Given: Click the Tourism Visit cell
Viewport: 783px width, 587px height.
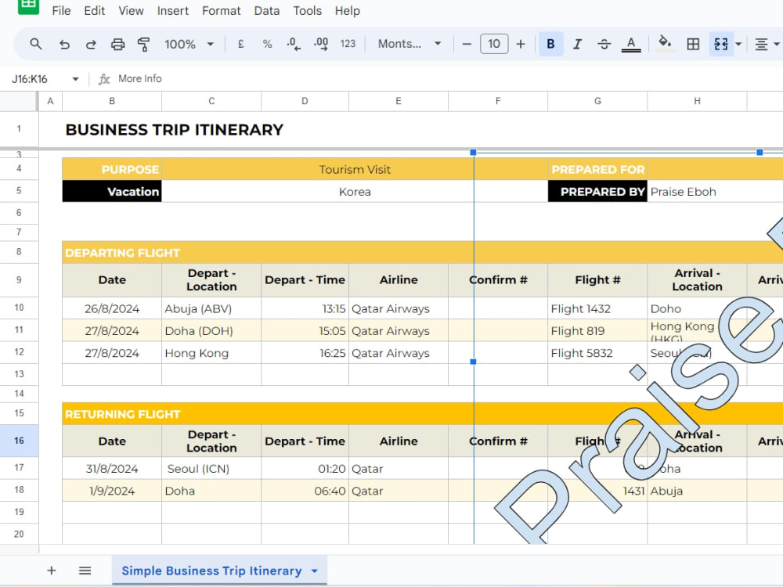Looking at the screenshot, I should click(355, 170).
